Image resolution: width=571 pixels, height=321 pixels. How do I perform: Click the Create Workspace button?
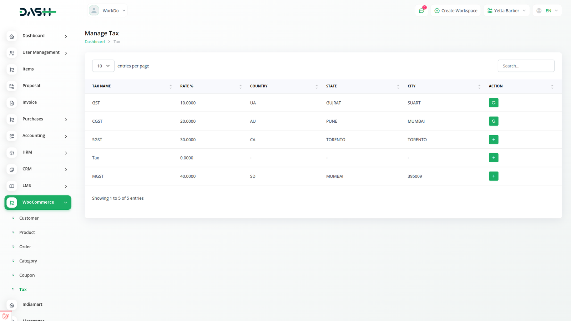[456, 11]
